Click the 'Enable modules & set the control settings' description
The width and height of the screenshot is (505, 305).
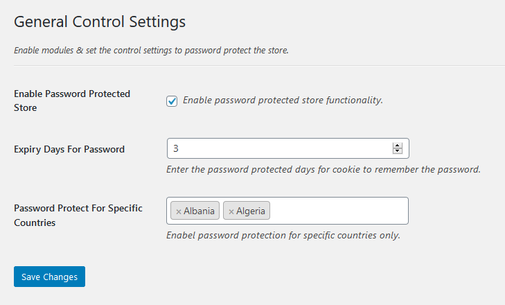tap(151, 51)
